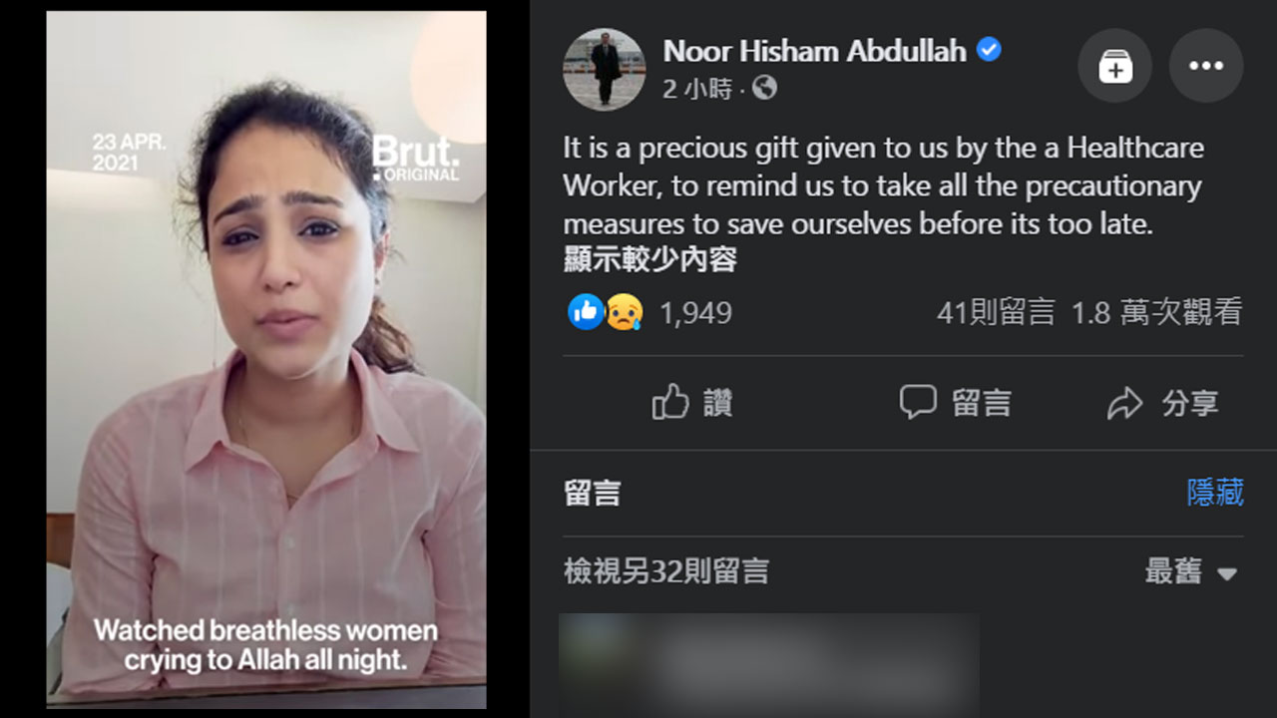Open the 1,949 reactions count

click(x=695, y=313)
